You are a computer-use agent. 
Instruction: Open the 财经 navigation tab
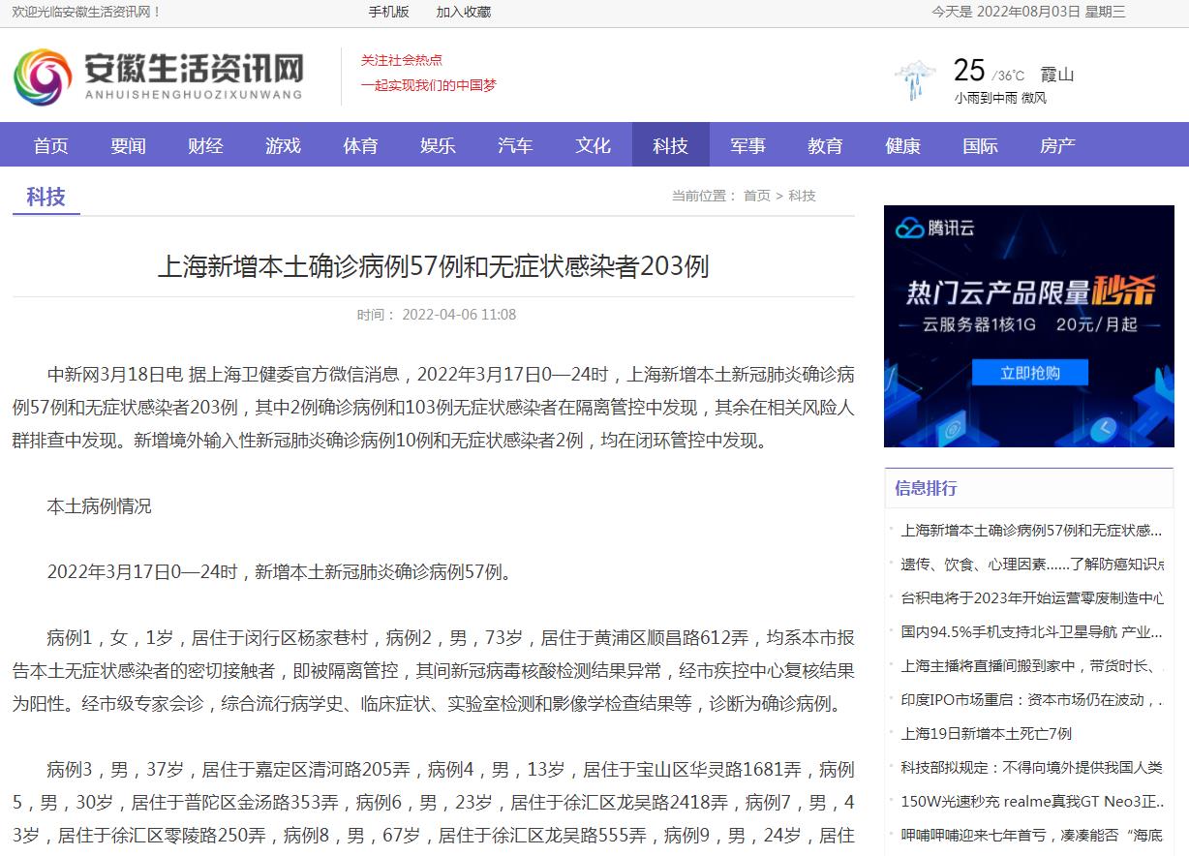206,145
